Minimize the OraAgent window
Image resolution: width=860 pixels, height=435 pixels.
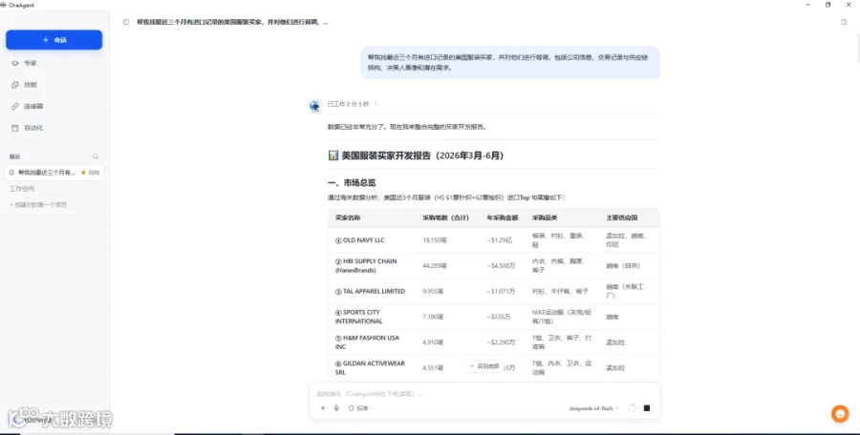pos(807,5)
